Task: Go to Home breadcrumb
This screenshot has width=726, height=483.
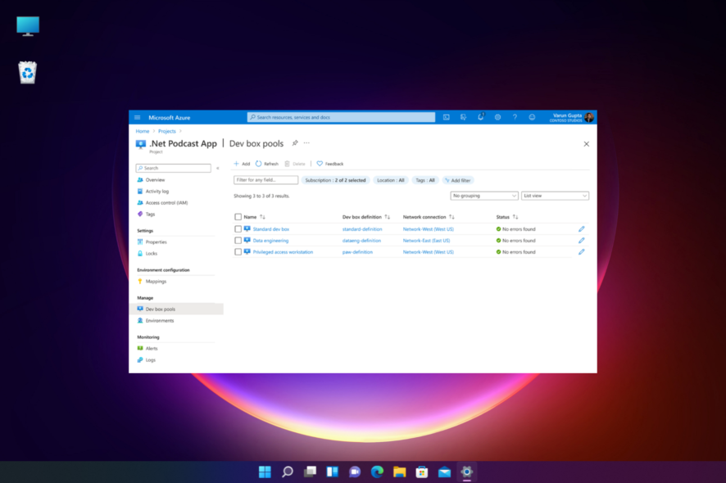Action: [142, 131]
